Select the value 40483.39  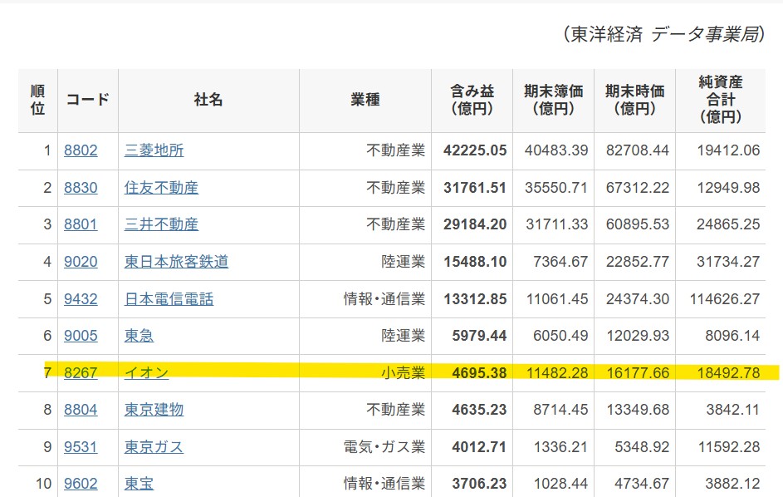[x=556, y=150]
